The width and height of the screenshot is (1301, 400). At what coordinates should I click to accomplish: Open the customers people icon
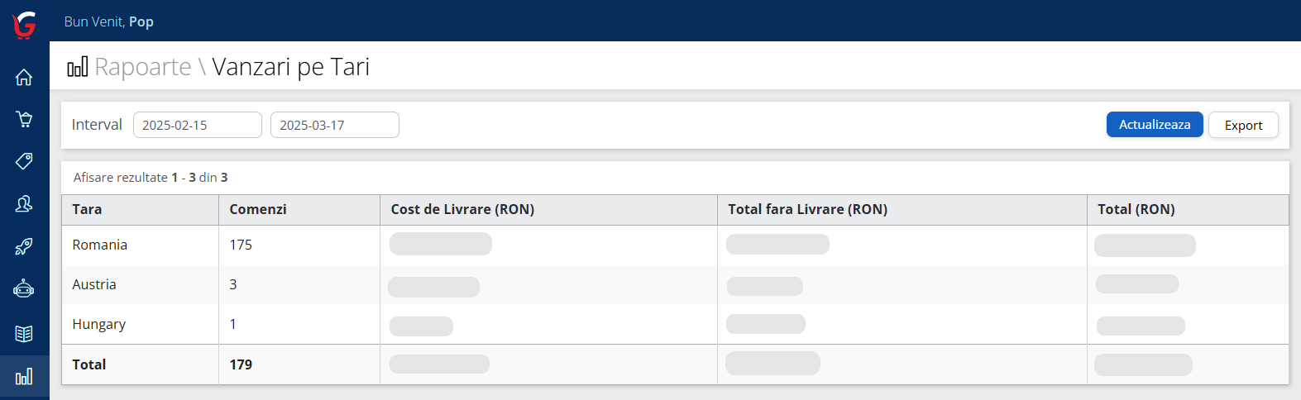tap(24, 203)
